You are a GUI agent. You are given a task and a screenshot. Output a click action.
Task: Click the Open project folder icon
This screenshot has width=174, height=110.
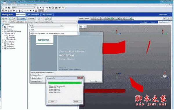click(x=6, y=8)
